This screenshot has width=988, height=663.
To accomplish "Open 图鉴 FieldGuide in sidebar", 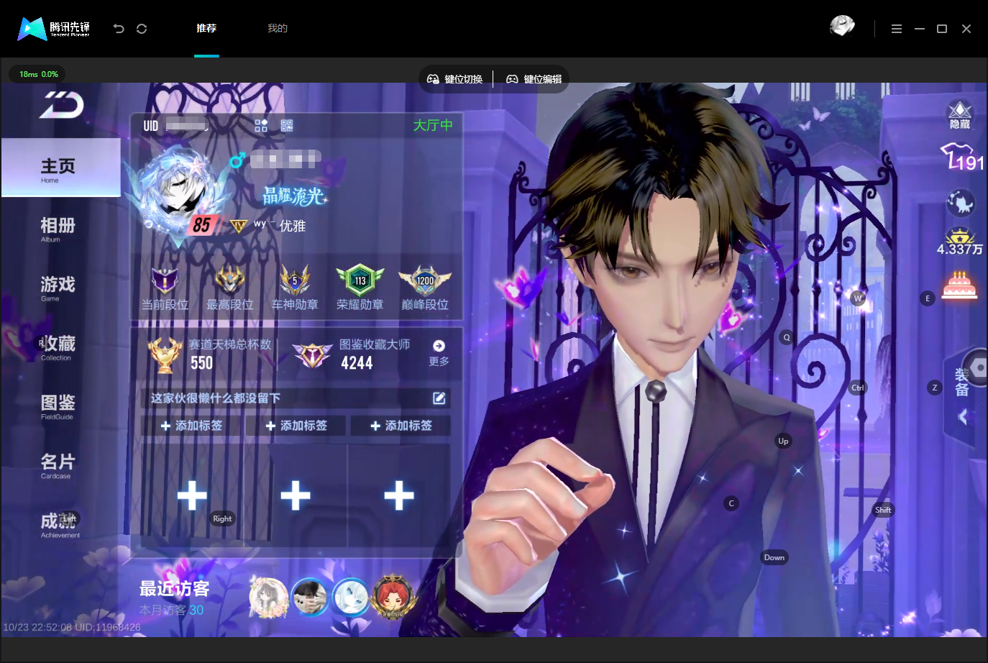I will pyautogui.click(x=58, y=406).
